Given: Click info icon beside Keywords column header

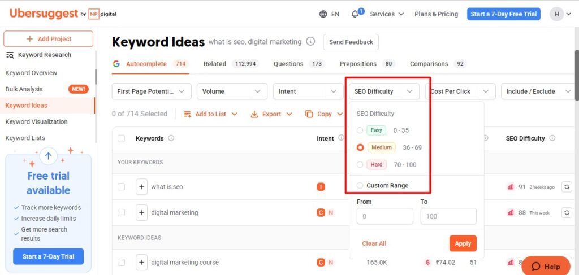Looking at the screenshot, I should (x=171, y=138).
